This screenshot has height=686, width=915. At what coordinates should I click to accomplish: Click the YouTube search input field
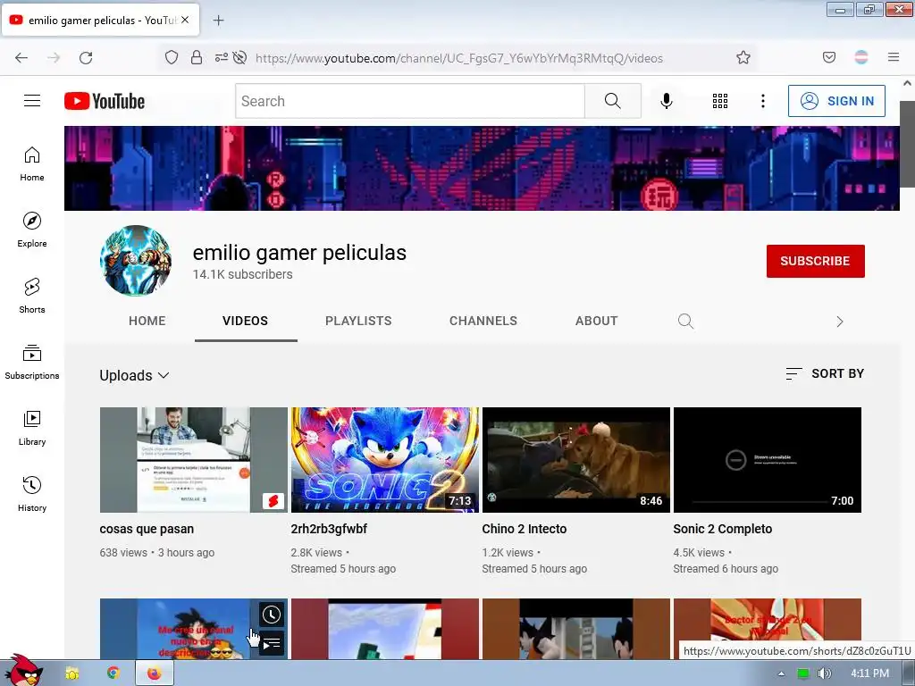410,101
